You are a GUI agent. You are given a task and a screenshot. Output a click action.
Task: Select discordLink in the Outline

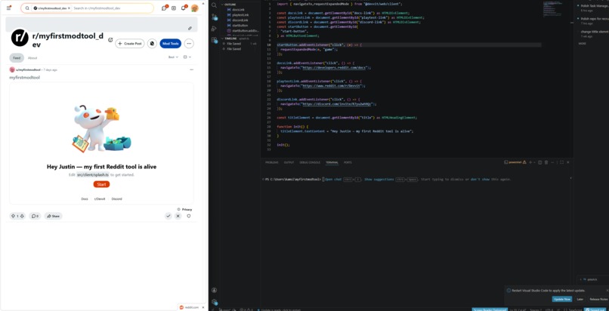pos(240,20)
